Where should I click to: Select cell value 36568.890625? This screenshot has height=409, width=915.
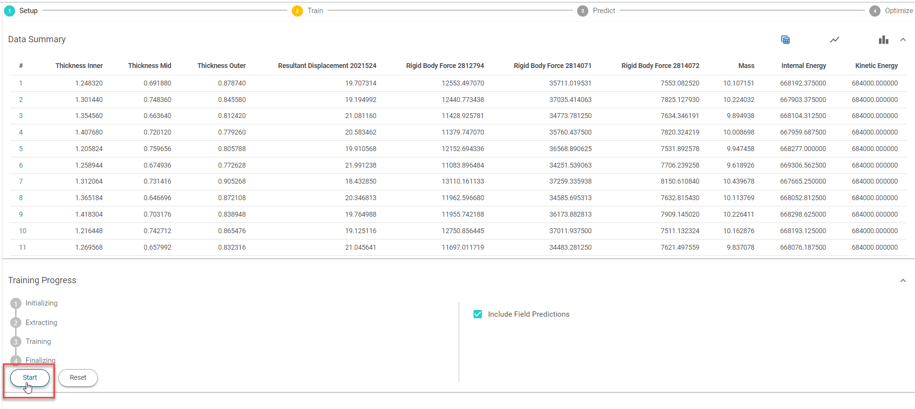point(570,149)
